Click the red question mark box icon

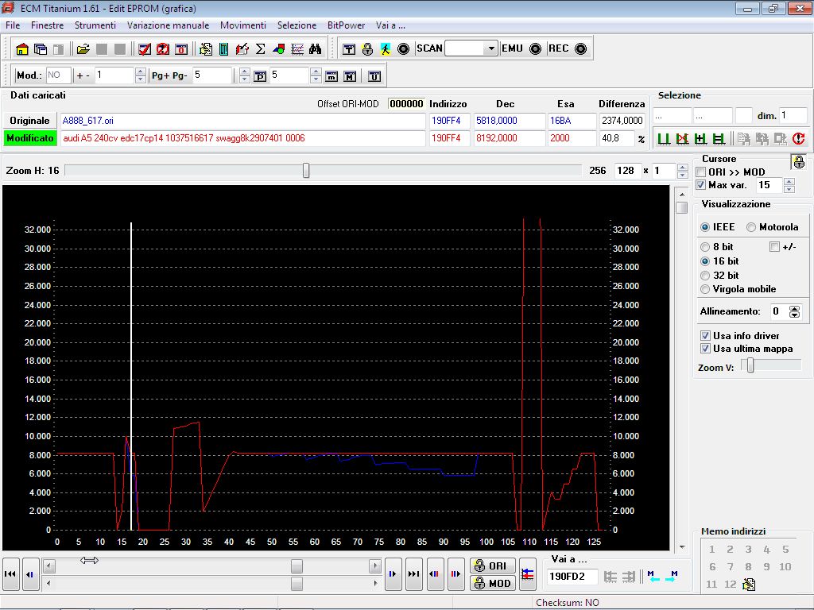point(163,49)
